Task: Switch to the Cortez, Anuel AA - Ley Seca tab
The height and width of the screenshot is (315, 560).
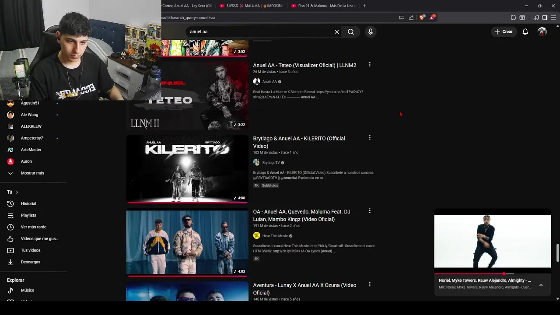Action: click(x=187, y=6)
